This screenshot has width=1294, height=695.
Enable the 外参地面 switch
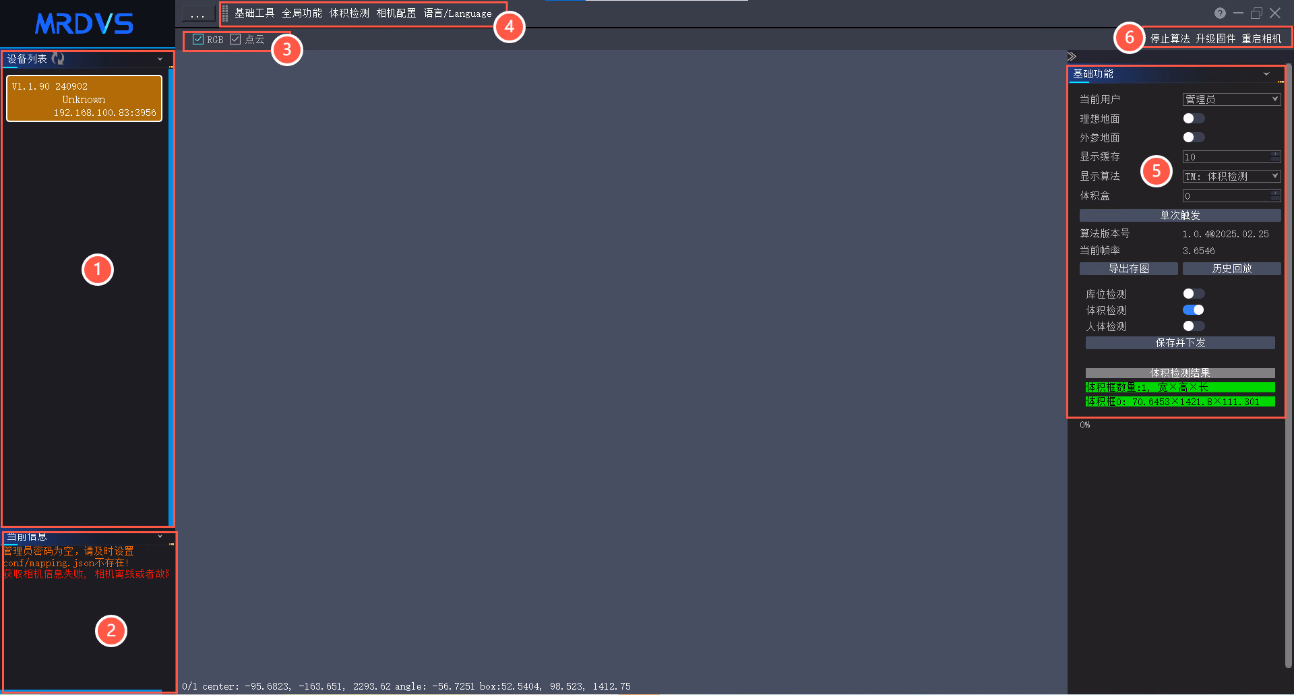[1194, 138]
